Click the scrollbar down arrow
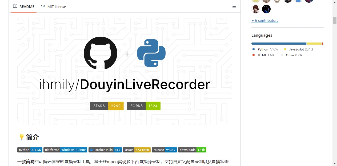The height and width of the screenshot is (166, 337). 335,164
